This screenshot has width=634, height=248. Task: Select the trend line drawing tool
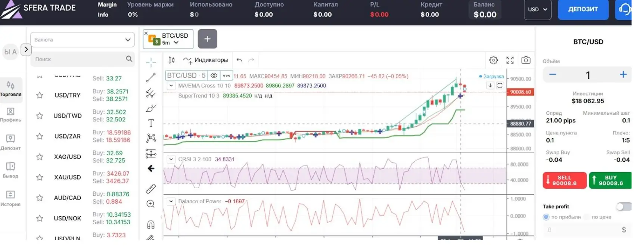click(x=151, y=77)
